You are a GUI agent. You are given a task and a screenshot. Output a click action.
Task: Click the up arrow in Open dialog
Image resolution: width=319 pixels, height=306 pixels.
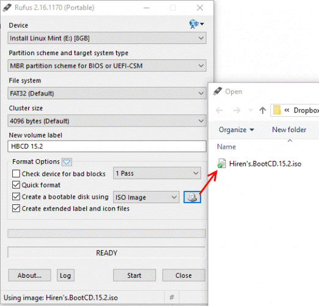point(263,110)
